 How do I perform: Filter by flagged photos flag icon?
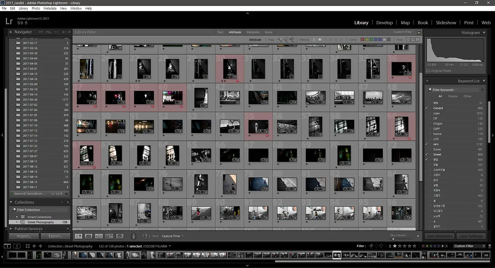(280, 39)
